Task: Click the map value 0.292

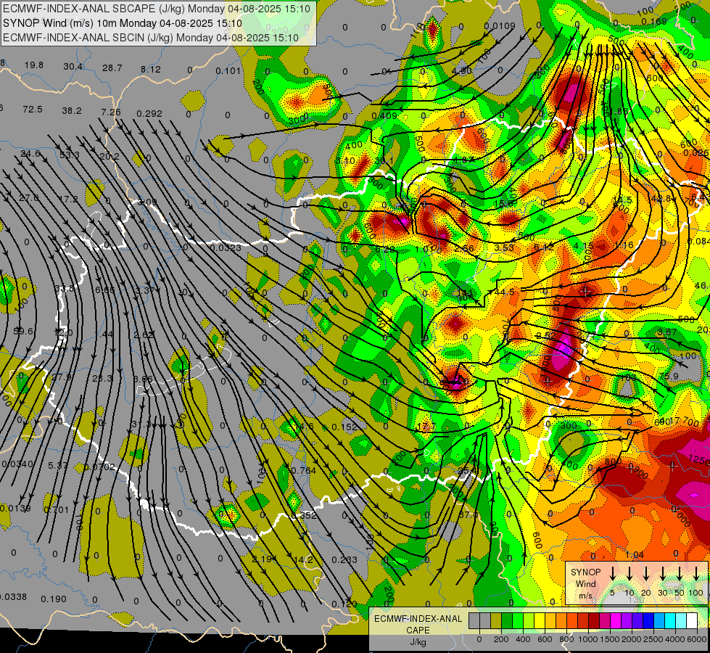Action: click(x=149, y=113)
